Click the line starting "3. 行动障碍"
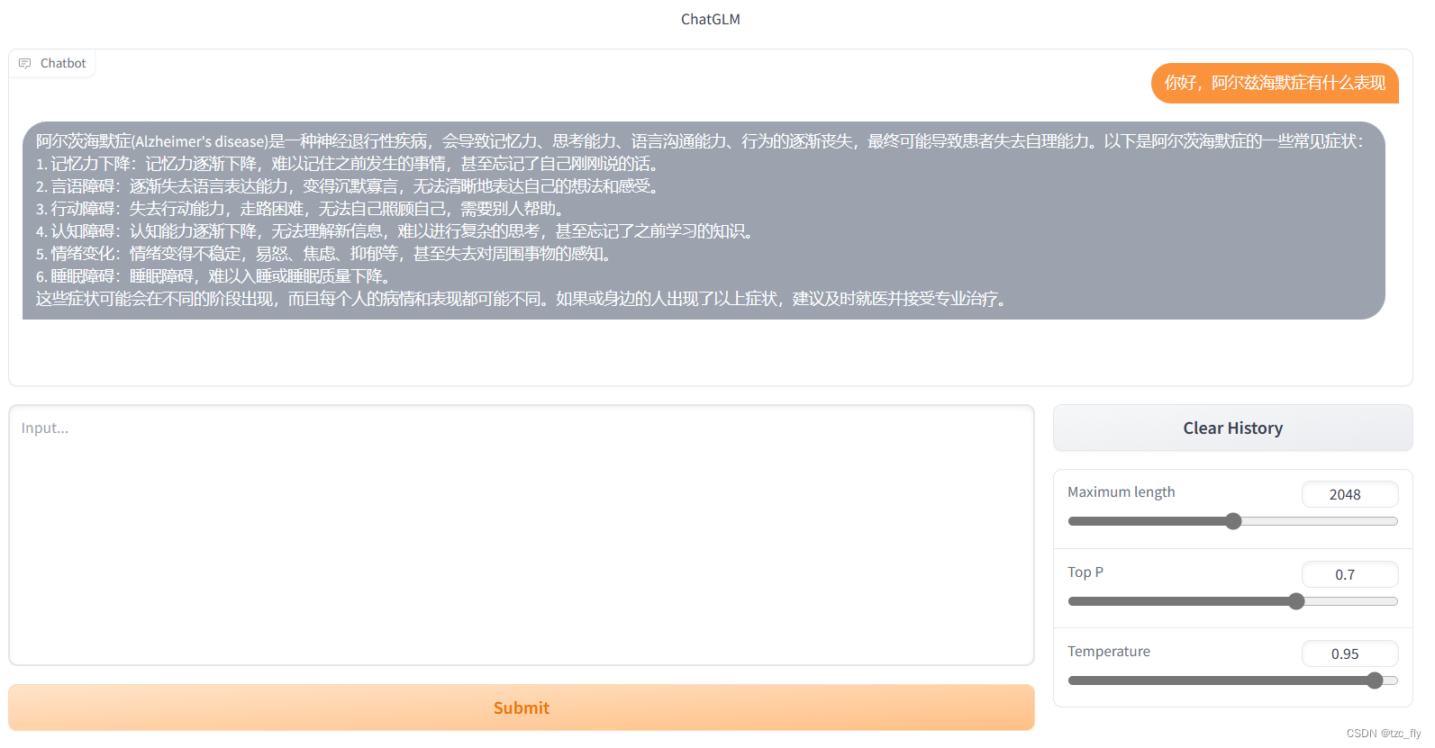 click(302, 209)
